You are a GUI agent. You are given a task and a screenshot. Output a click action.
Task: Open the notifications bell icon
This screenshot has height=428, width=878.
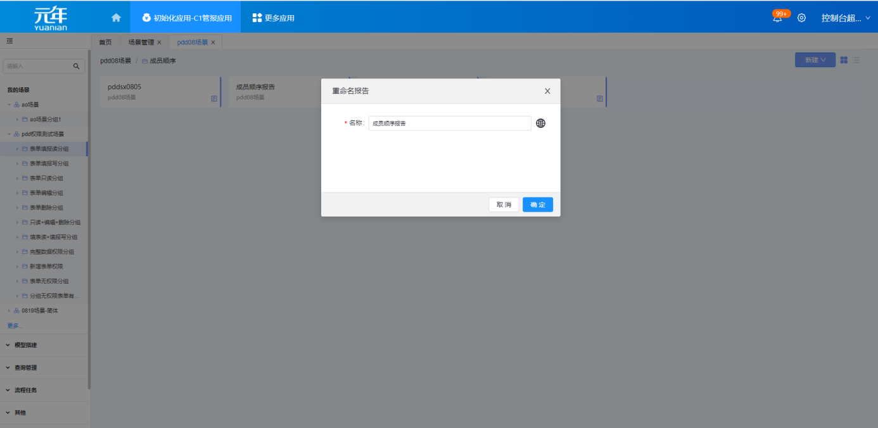coord(777,18)
